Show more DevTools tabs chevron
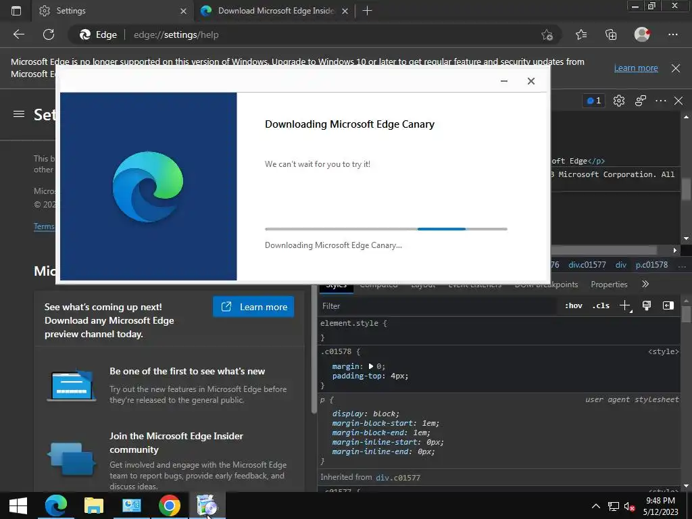 pyautogui.click(x=645, y=285)
